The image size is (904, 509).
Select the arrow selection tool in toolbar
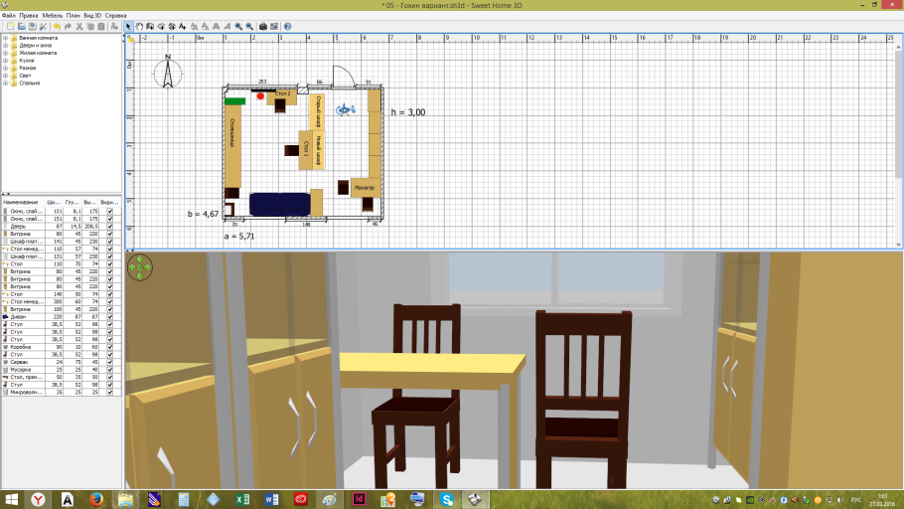click(x=128, y=26)
